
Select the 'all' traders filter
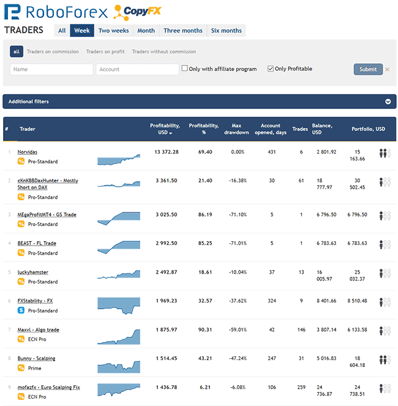tap(17, 51)
